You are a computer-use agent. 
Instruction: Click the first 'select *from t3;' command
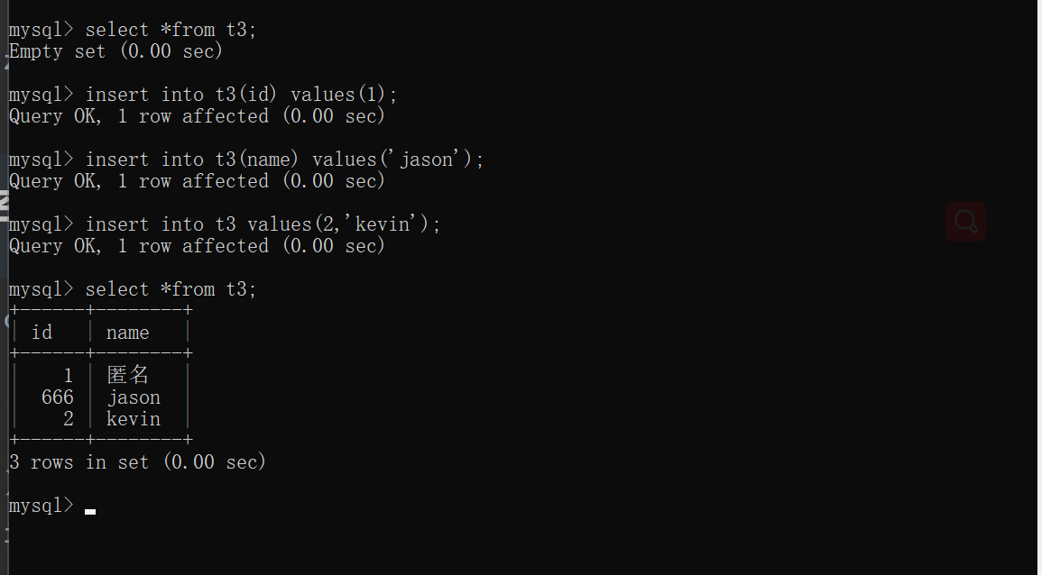[171, 30]
